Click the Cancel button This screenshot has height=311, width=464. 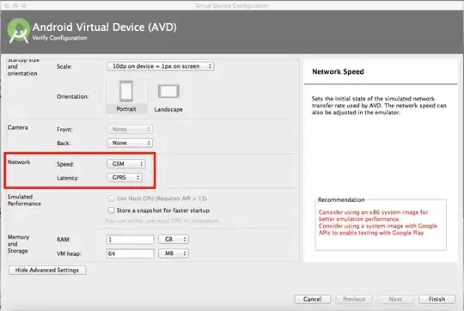pos(312,299)
